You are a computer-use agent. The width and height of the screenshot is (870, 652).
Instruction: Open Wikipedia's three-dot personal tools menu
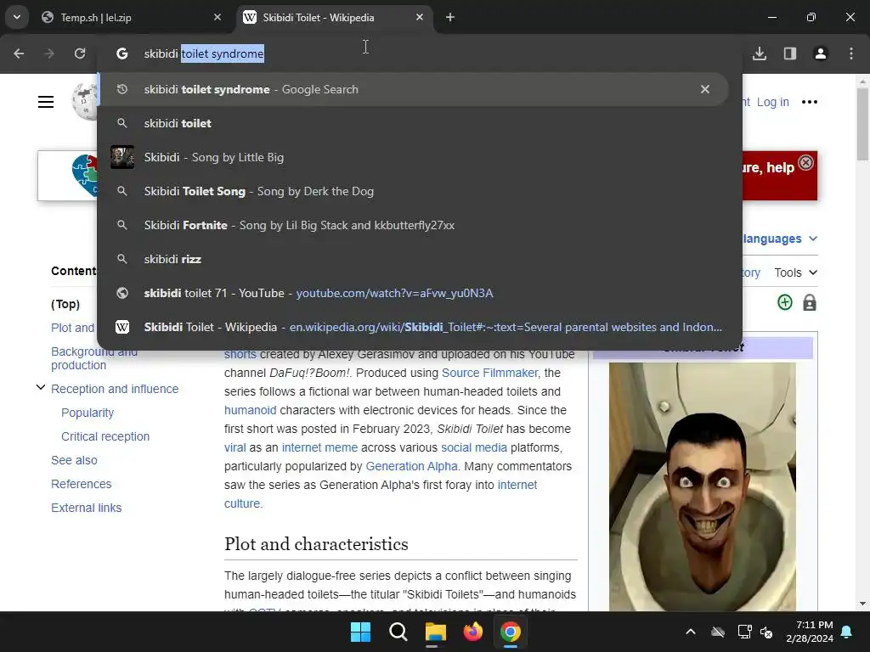click(810, 102)
